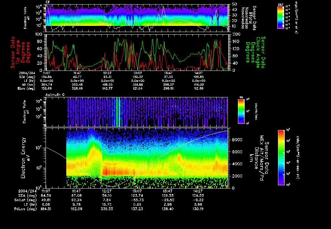
Task: Select SolLat value 7.84
Action: [107, 200]
